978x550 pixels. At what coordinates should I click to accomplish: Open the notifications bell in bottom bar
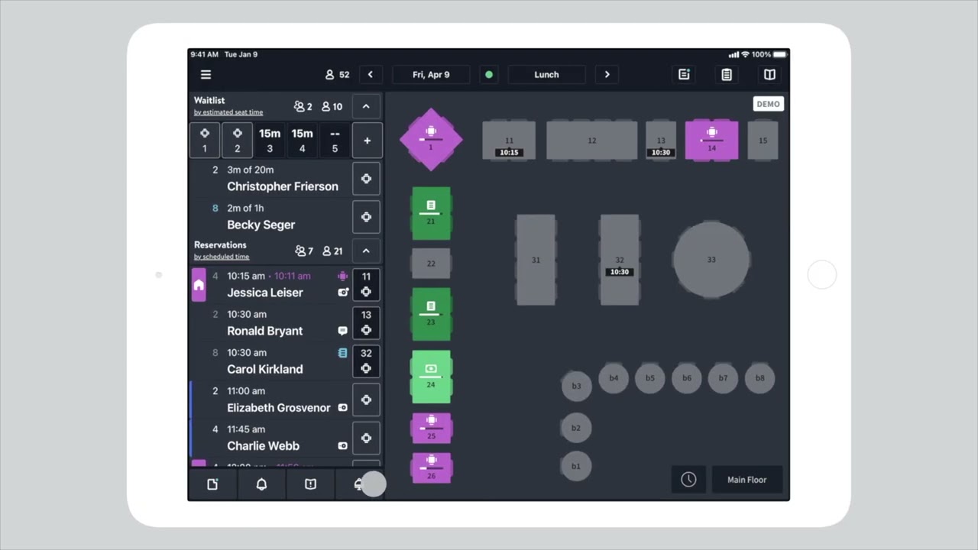(x=261, y=484)
